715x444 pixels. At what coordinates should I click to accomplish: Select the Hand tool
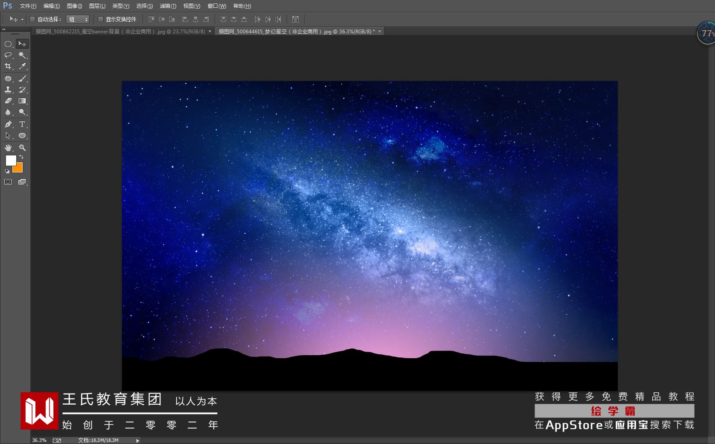tap(8, 148)
